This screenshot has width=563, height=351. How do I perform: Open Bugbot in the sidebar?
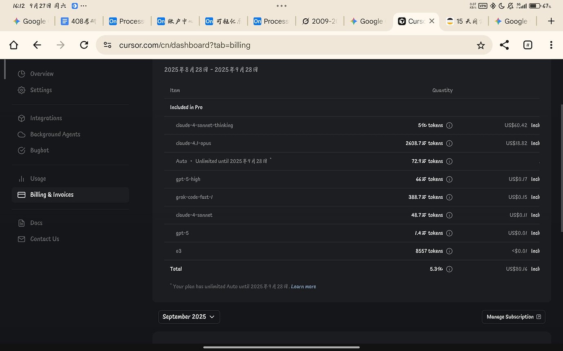click(70, 150)
